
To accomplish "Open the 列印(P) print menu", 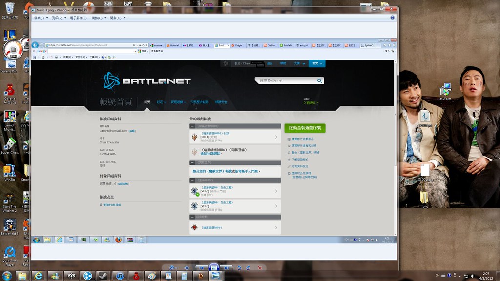I will (59, 18).
